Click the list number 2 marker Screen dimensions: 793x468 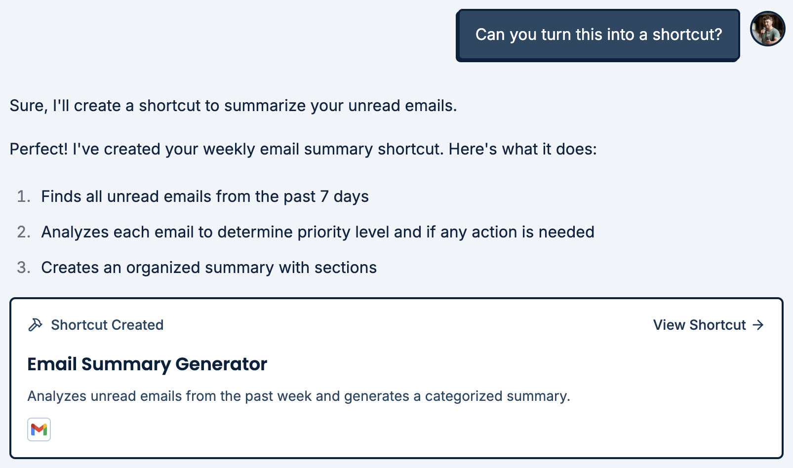[23, 232]
